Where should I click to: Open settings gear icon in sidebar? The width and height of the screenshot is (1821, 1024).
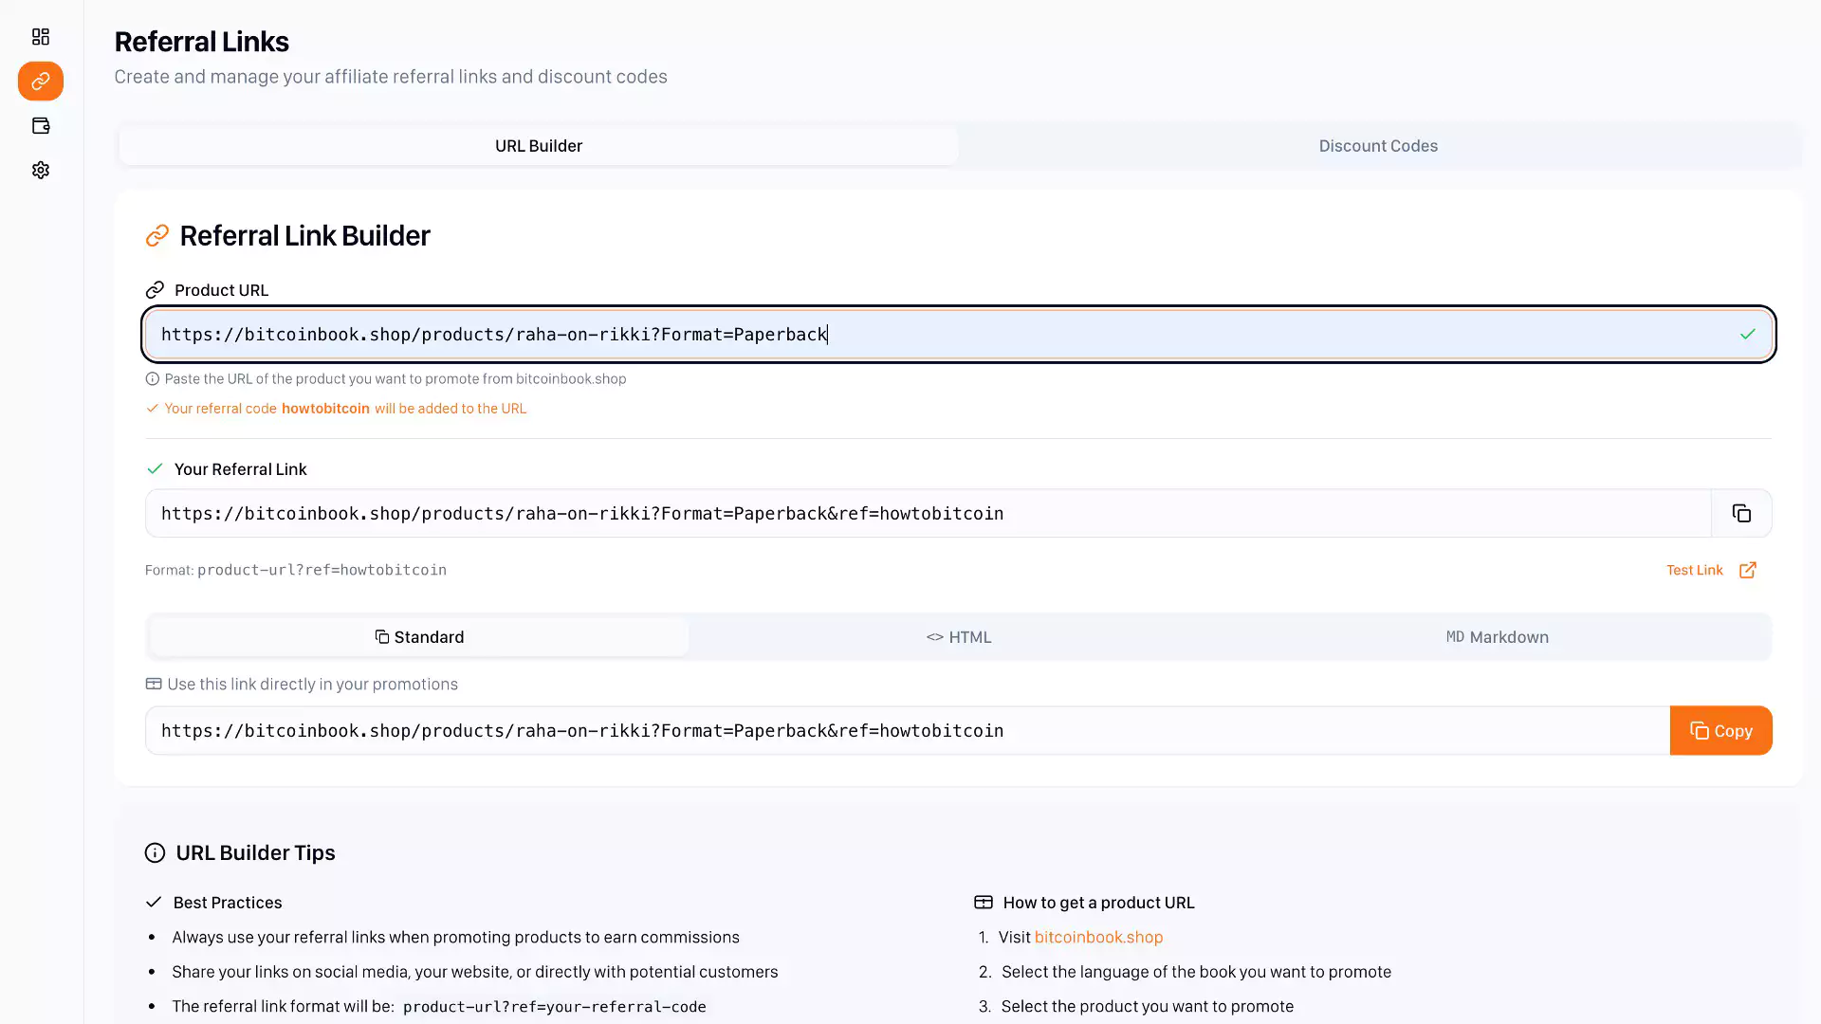point(40,171)
